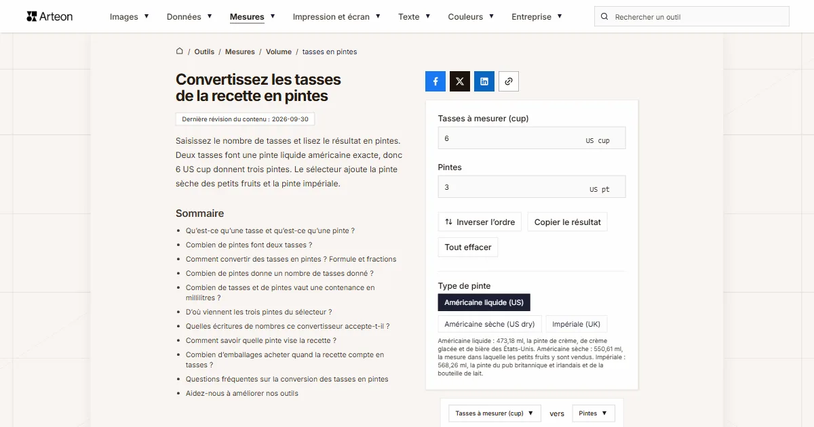Screen dimensions: 814x427
Task: Click the Sommaire heading
Action: coord(199,213)
